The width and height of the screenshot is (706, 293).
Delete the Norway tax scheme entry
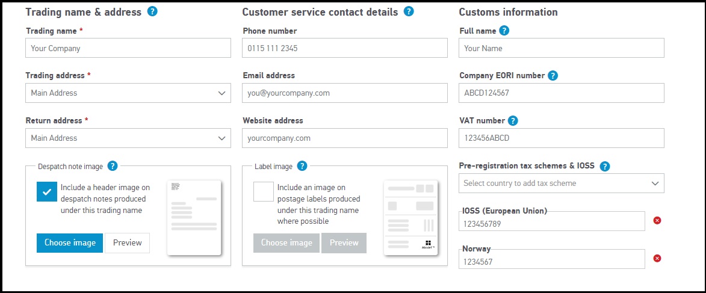pos(657,259)
